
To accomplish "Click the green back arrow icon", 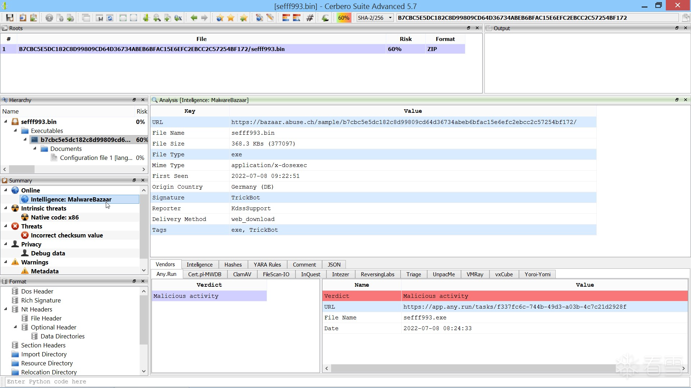I will pos(194,18).
